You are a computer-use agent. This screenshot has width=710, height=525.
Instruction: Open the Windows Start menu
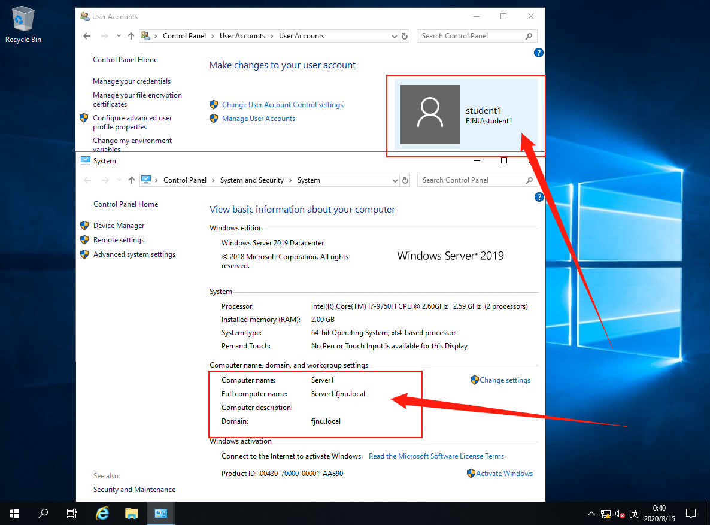pyautogui.click(x=14, y=513)
